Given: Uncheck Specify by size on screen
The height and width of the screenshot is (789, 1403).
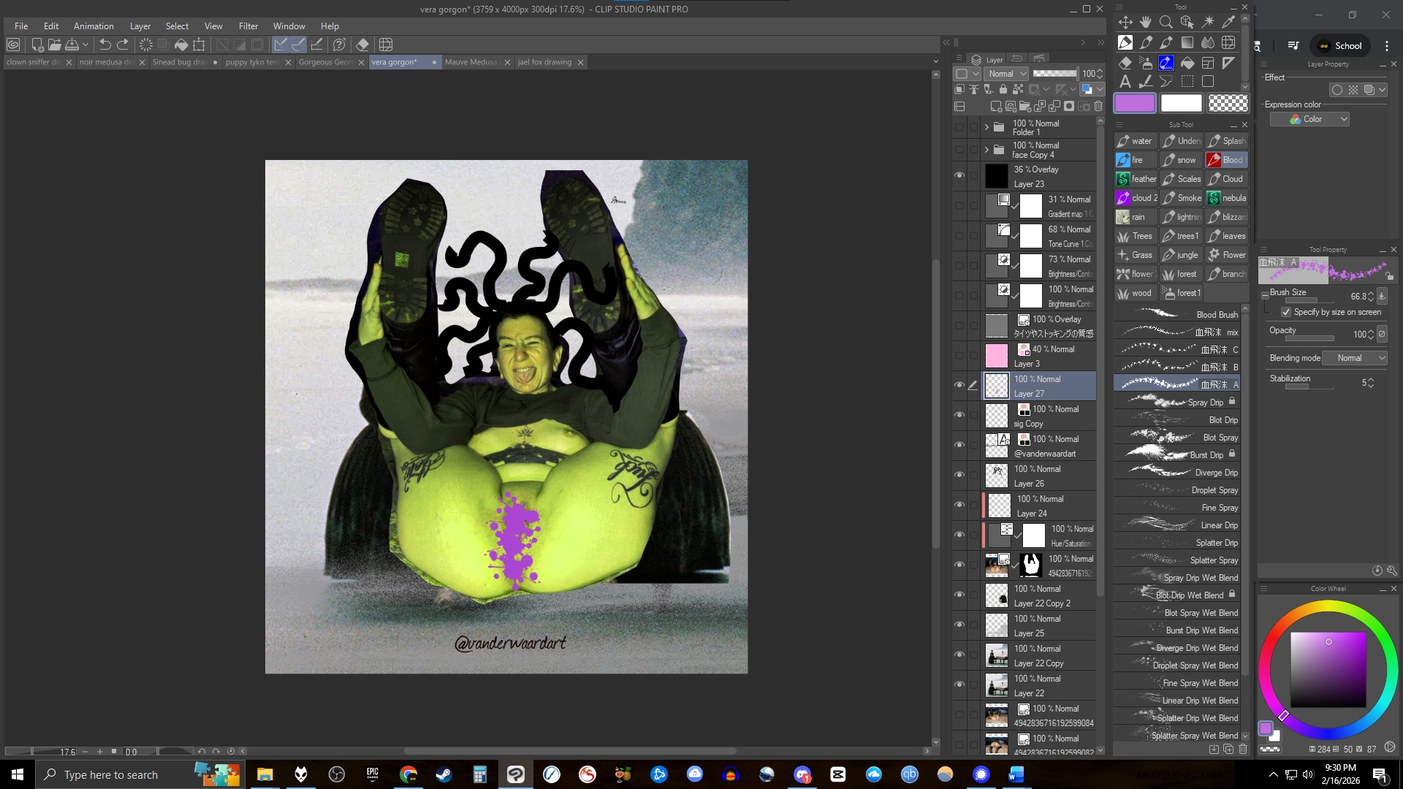Looking at the screenshot, I should (1286, 312).
